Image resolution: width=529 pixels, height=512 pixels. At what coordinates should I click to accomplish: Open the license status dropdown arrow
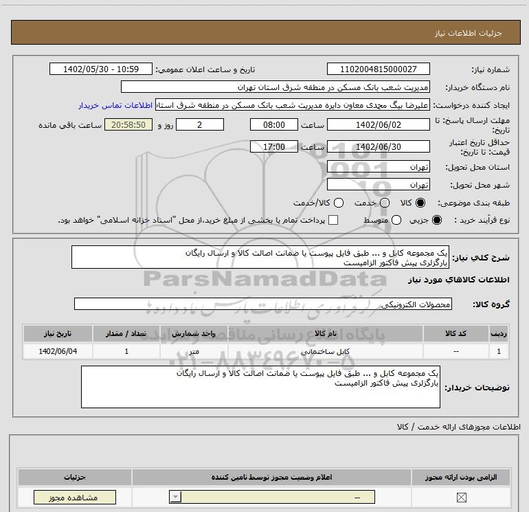pos(175,497)
